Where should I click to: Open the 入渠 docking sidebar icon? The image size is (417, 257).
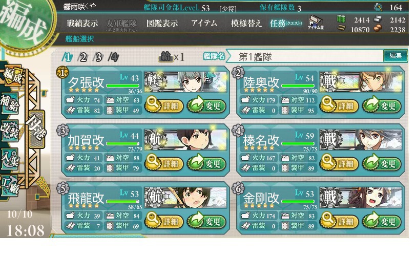[10, 158]
